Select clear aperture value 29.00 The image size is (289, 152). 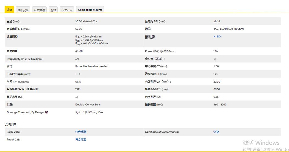pos(217,82)
